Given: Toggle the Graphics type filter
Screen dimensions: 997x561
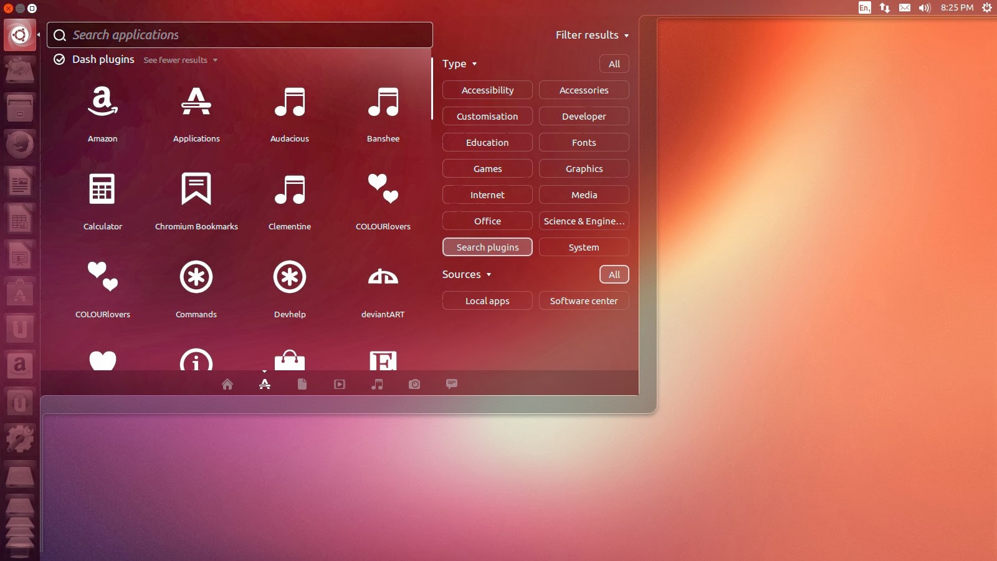Looking at the screenshot, I should coord(584,168).
